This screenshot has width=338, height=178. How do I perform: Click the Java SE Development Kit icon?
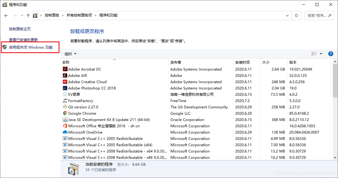pyautogui.click(x=65, y=119)
